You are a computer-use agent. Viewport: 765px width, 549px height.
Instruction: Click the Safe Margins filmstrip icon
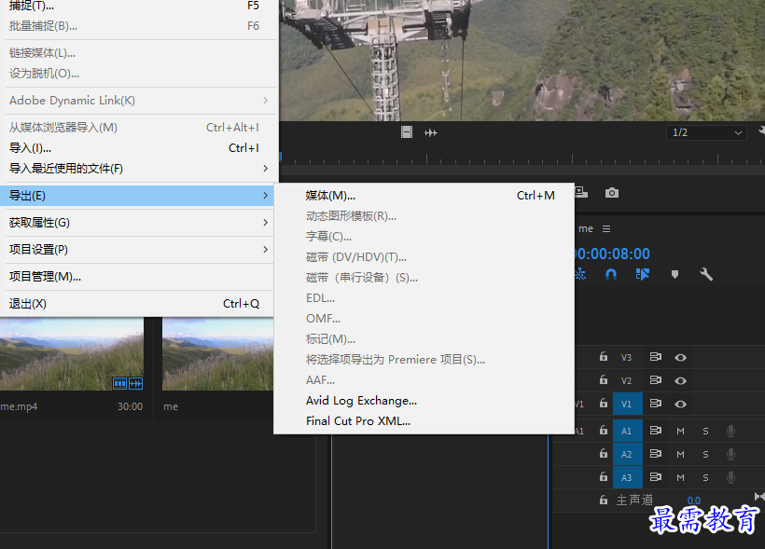(x=407, y=132)
